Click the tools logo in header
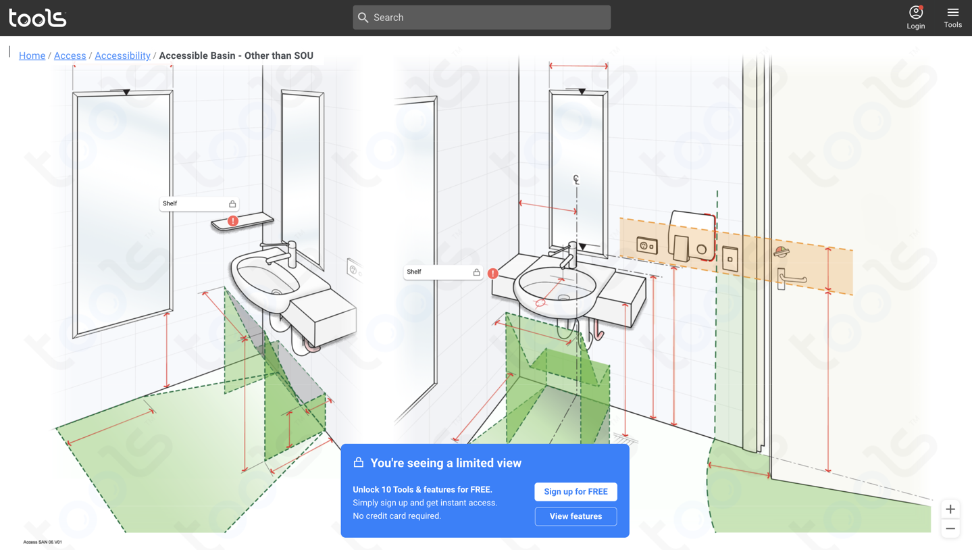Screen dimensions: 972x550 [x=38, y=18]
